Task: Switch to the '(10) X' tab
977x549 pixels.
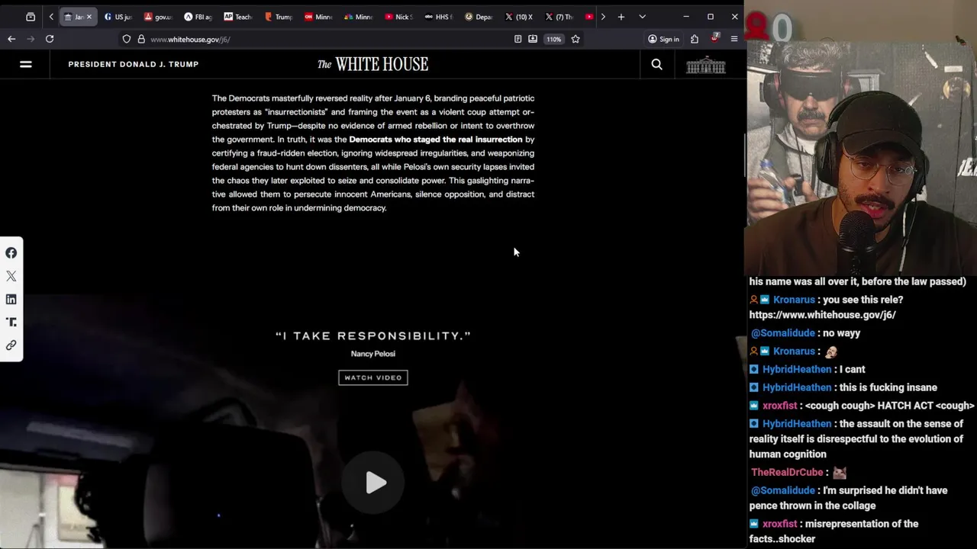Action: click(x=519, y=17)
